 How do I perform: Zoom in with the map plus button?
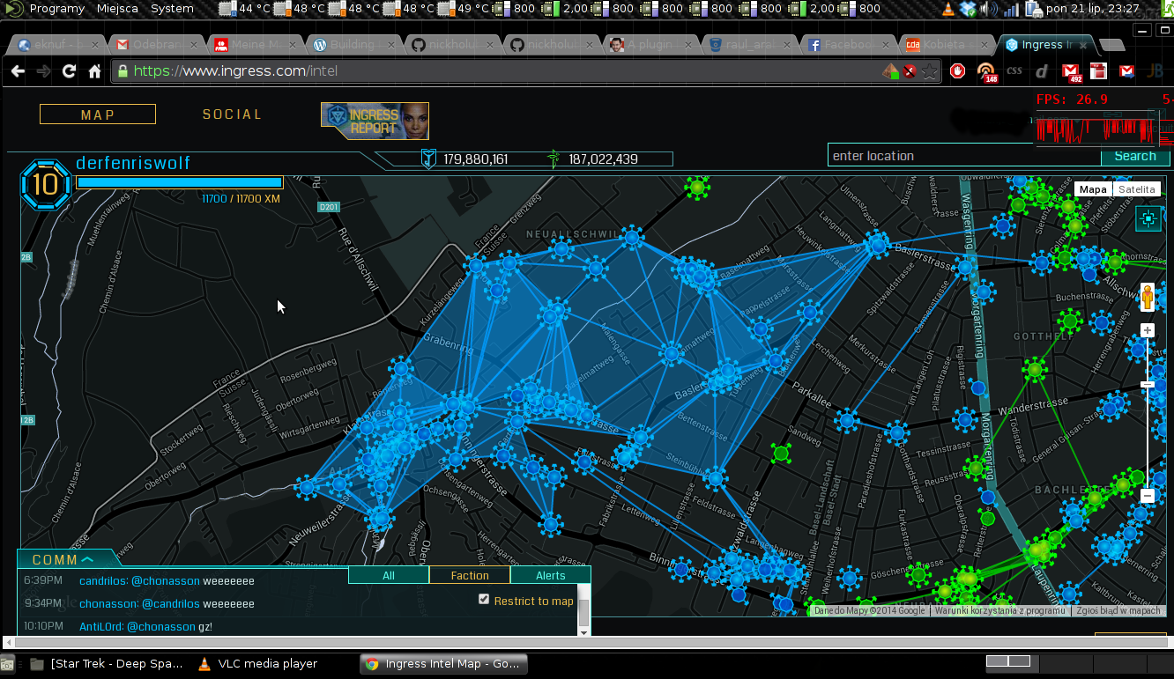(1147, 330)
